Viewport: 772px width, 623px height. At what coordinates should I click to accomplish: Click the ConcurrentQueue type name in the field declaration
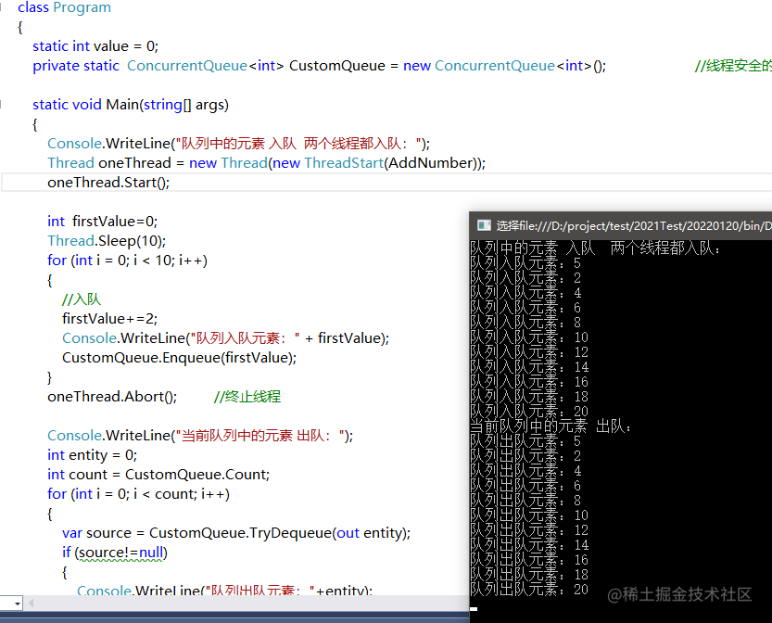tap(185, 65)
